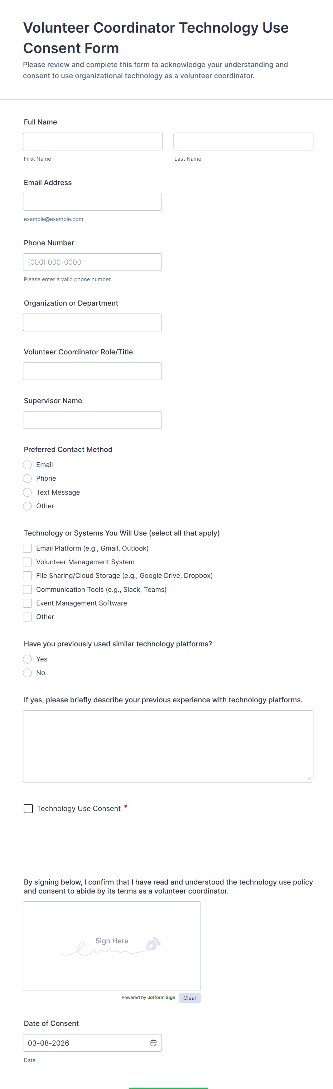Select Email as preferred contact method

tap(28, 465)
